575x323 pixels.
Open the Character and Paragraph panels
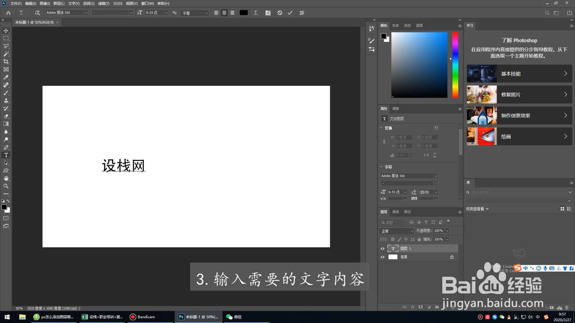pos(268,13)
